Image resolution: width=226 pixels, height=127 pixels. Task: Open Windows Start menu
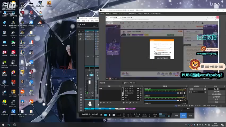coord(3,124)
